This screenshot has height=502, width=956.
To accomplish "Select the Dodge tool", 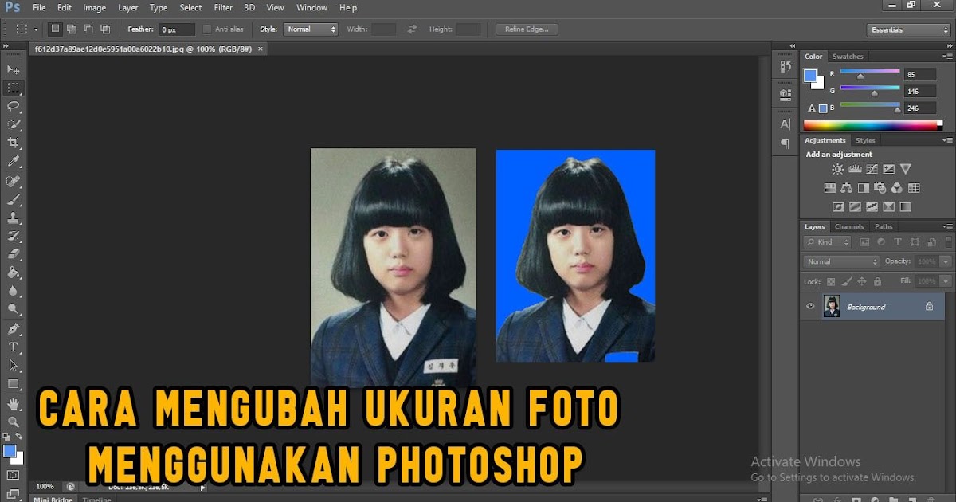I will pos(14,309).
